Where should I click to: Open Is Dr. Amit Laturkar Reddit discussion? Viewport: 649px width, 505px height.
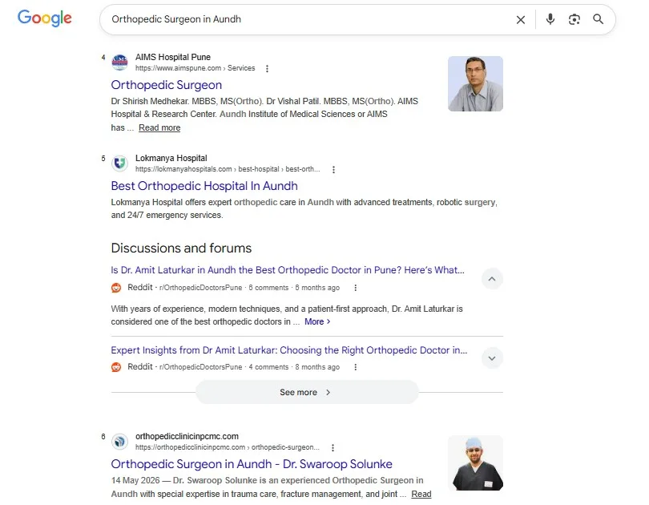[x=288, y=270]
